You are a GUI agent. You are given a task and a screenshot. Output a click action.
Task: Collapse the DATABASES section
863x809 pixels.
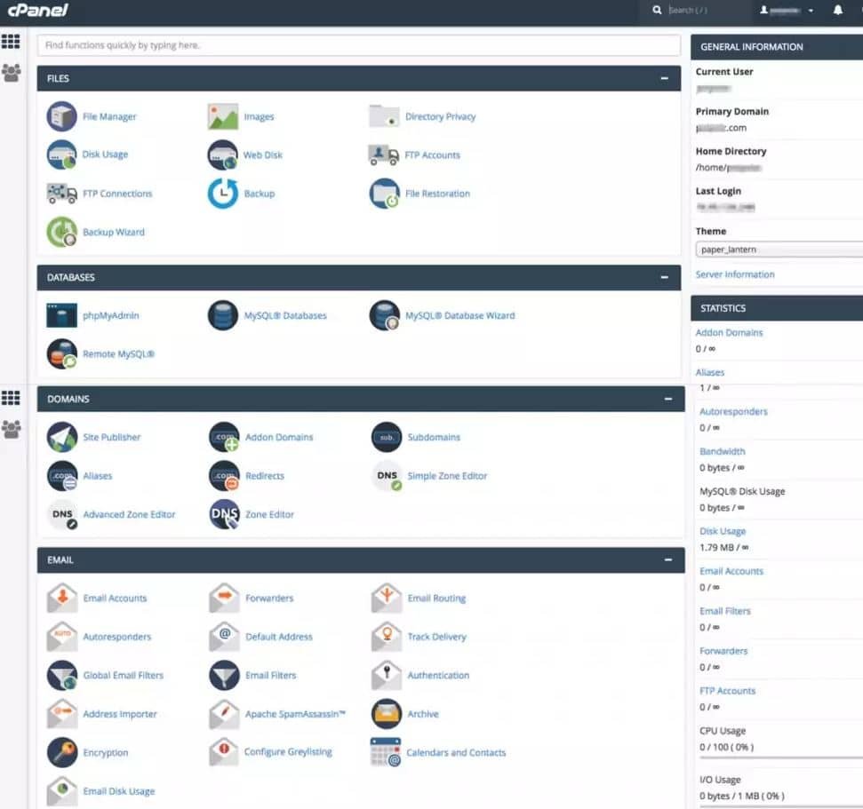click(x=664, y=277)
